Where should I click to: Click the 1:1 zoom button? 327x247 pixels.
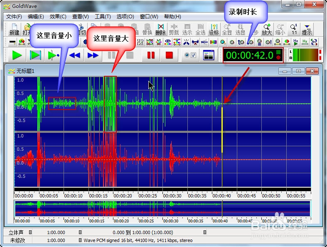[294, 29]
